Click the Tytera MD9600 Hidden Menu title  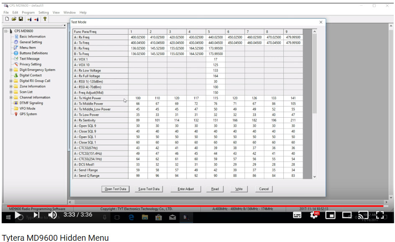click(56, 237)
